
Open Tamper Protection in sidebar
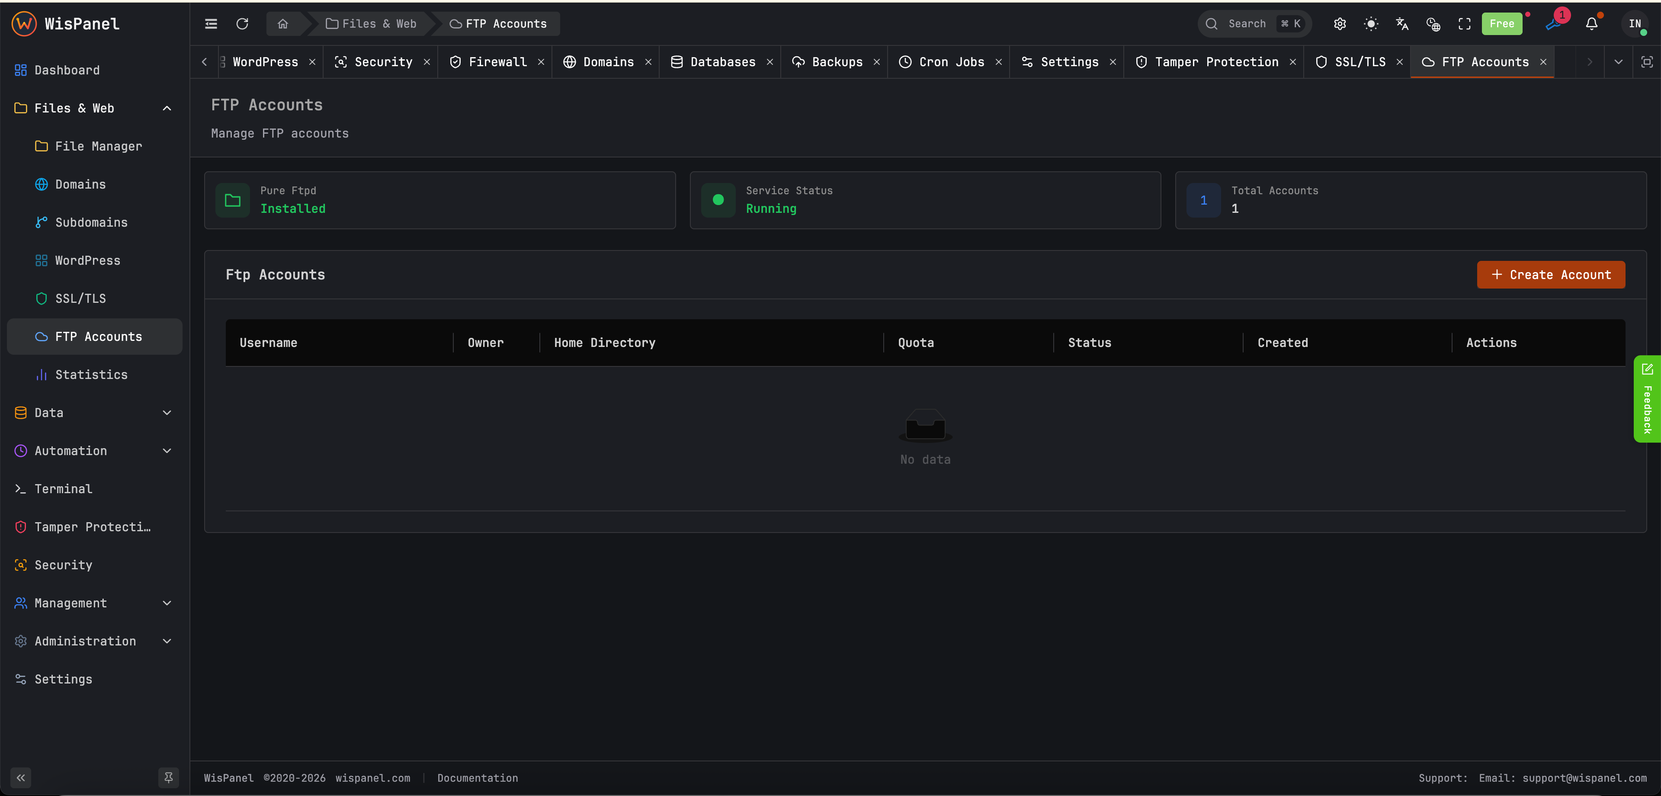point(95,526)
